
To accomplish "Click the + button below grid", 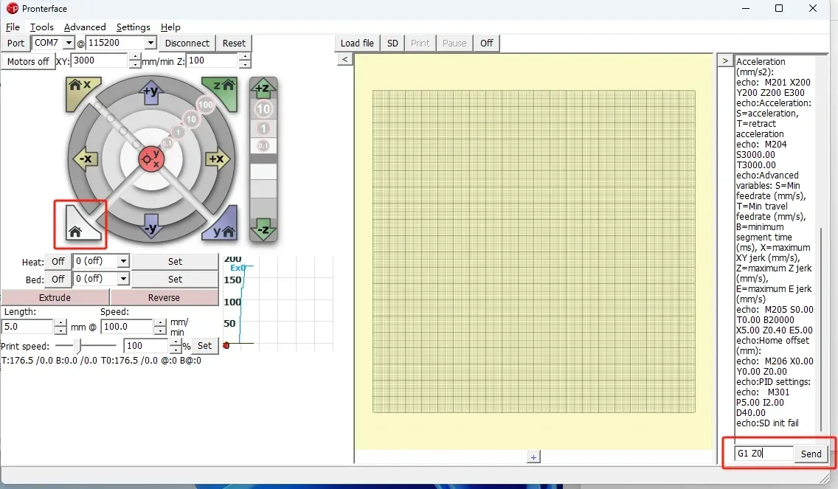I will 533,457.
